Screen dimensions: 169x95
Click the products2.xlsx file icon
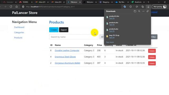pyautogui.click(x=107, y=17)
